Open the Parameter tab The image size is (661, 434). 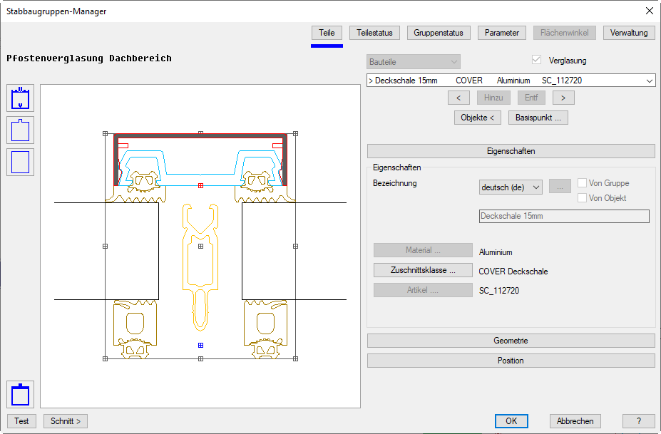[502, 33]
